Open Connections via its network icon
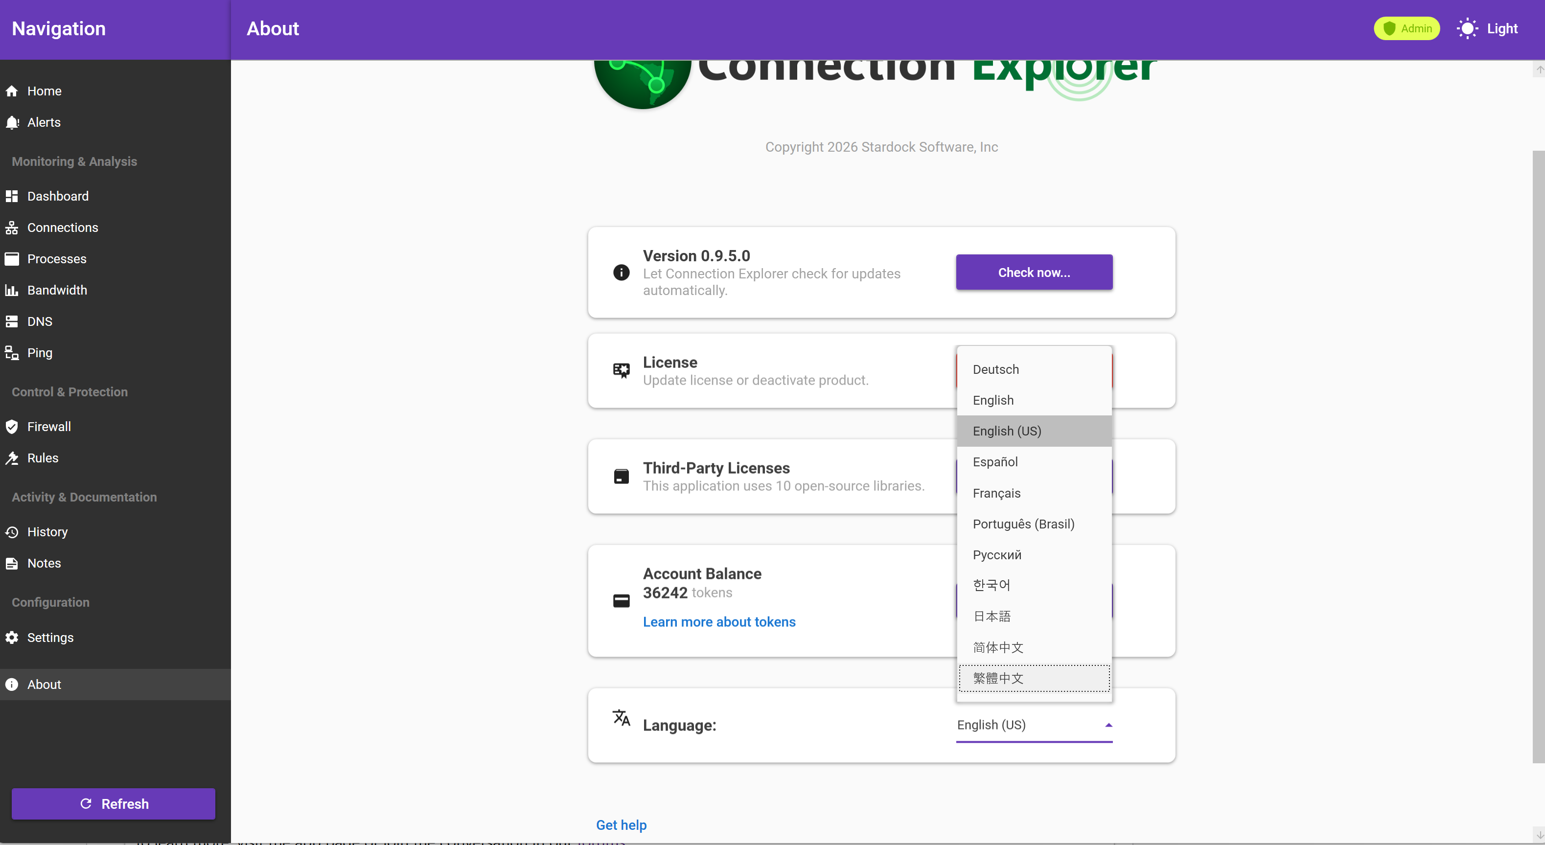Image resolution: width=1545 pixels, height=845 pixels. tap(11, 228)
